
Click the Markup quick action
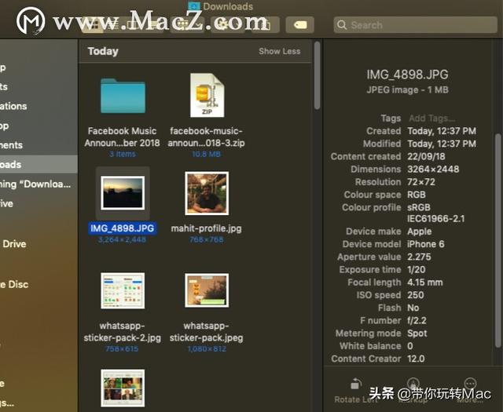pyautogui.click(x=413, y=391)
